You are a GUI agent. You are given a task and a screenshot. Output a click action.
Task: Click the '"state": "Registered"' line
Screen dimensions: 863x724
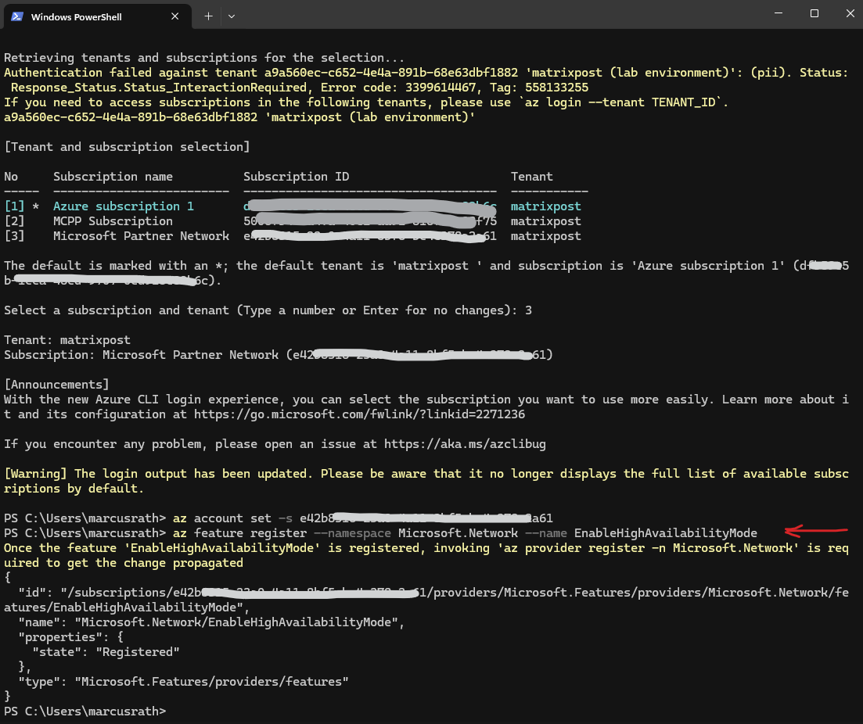pyautogui.click(x=106, y=652)
